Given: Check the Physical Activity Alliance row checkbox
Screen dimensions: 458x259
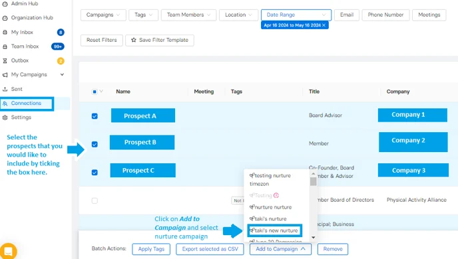Looking at the screenshot, I should tap(95, 201).
